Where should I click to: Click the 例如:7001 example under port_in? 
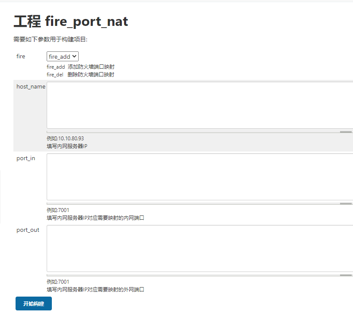click(58, 210)
